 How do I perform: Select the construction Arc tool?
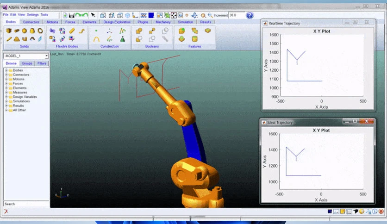coord(96,39)
